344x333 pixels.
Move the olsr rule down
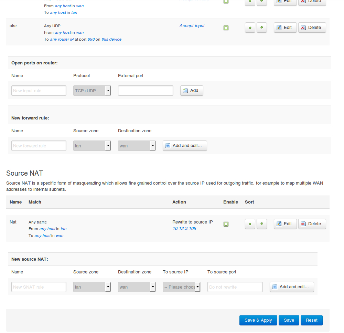click(262, 28)
